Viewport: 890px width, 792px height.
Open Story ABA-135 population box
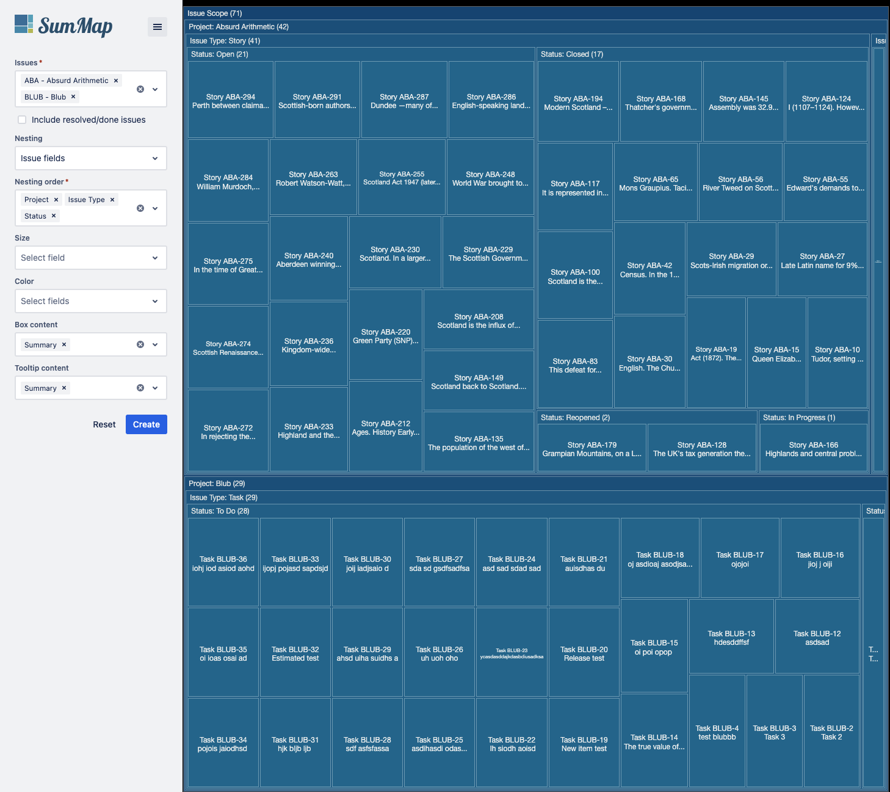[479, 442]
